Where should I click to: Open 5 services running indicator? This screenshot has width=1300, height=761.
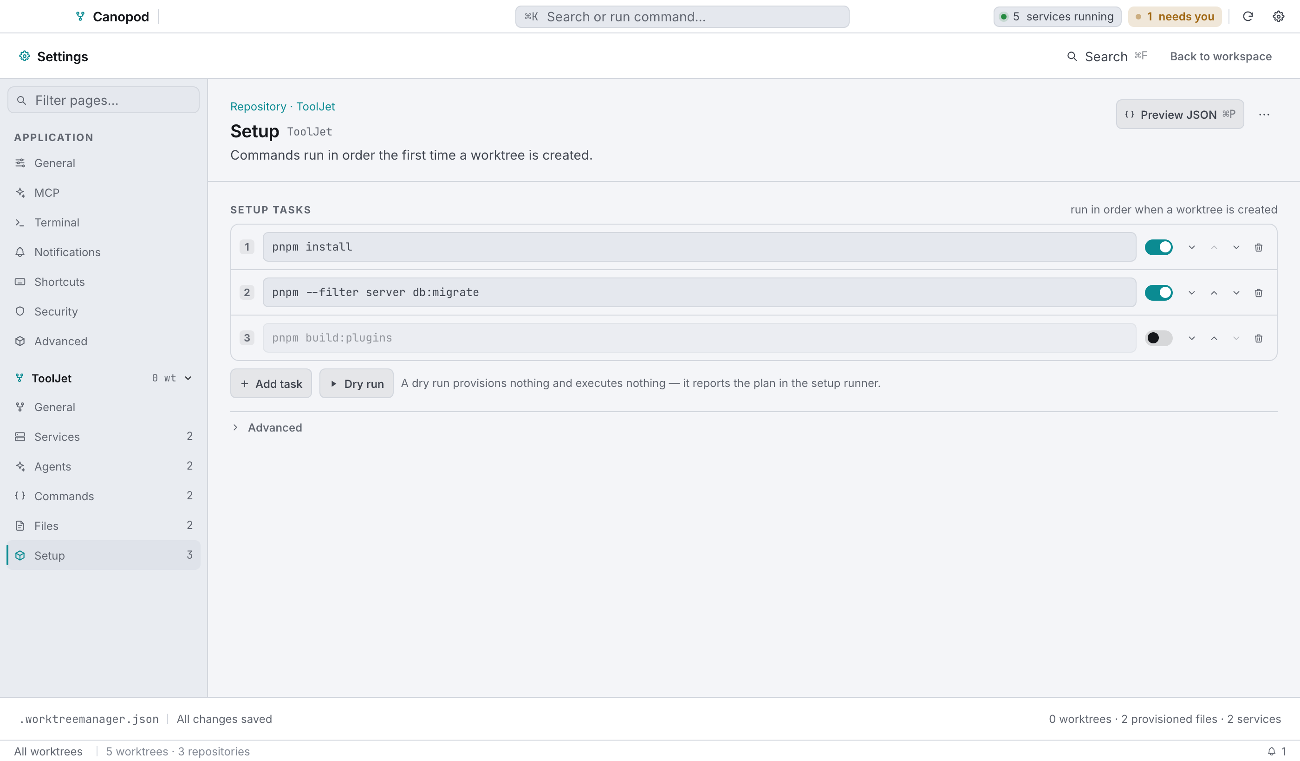coord(1057,17)
